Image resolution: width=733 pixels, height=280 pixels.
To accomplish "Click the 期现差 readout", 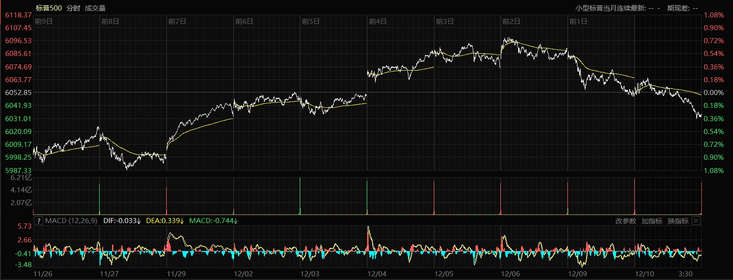I will click(x=683, y=8).
